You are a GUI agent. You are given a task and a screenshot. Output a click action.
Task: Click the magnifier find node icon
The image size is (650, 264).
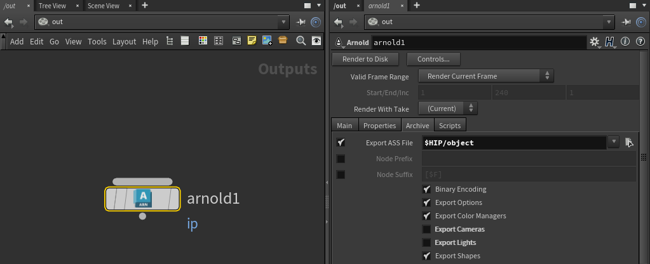click(301, 41)
